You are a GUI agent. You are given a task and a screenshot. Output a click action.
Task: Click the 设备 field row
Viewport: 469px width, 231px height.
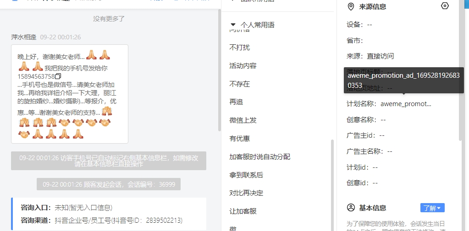[x=359, y=25]
